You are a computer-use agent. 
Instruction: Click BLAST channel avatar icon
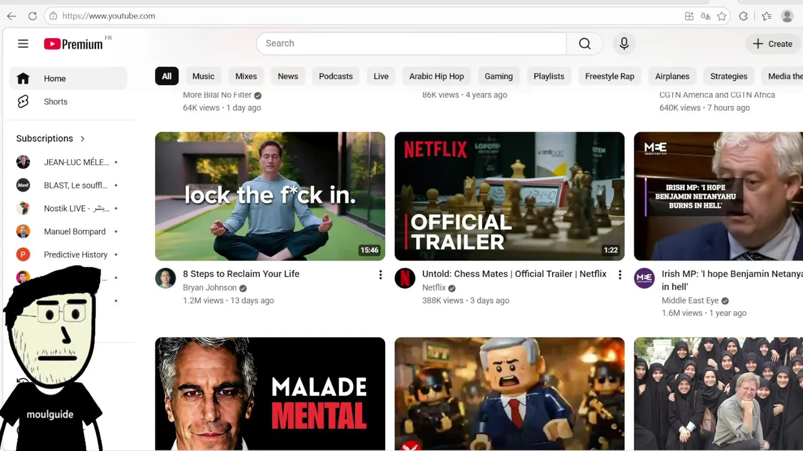click(23, 185)
